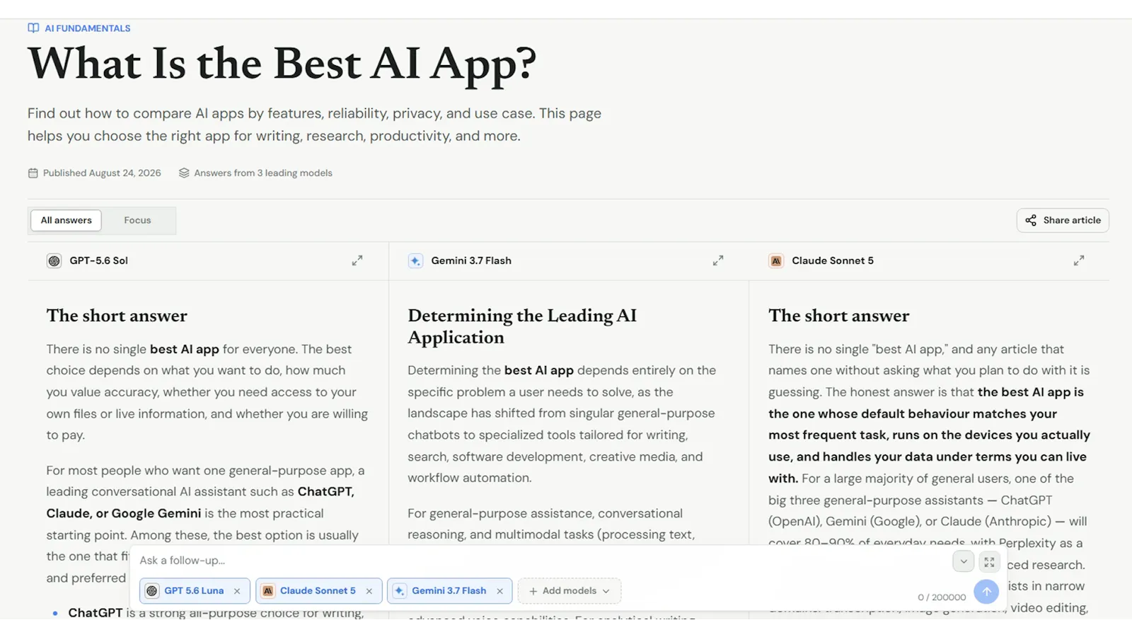Collapse the follow-up box with chevron
This screenshot has width=1132, height=637.
pos(963,561)
